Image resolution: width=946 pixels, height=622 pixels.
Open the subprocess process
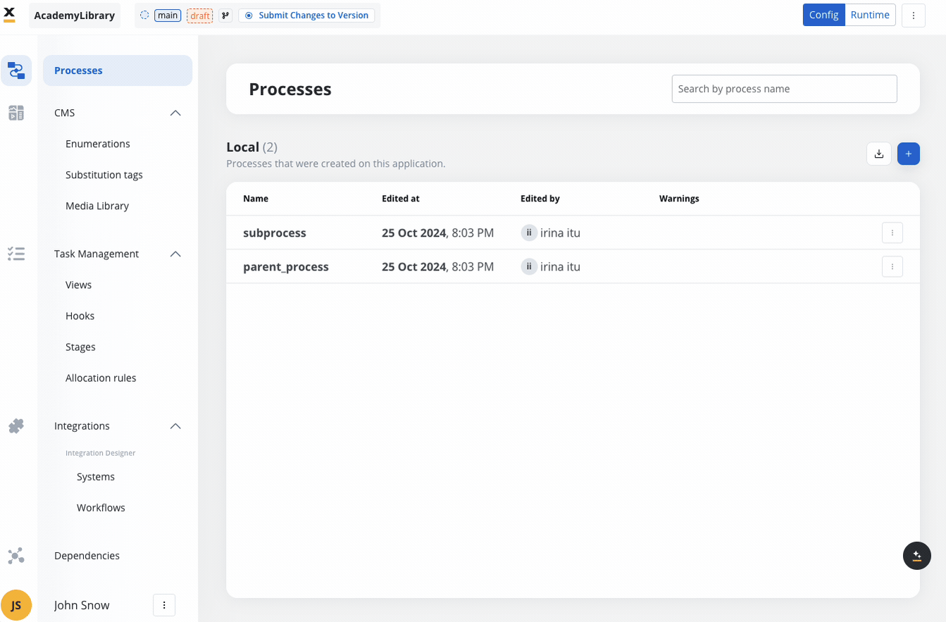click(275, 232)
